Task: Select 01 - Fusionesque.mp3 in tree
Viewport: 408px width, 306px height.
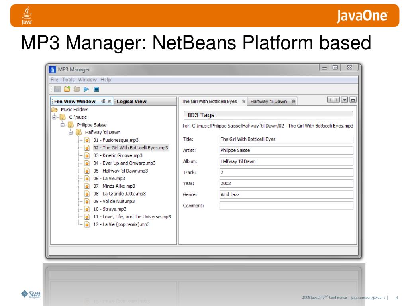Action: 116,140
